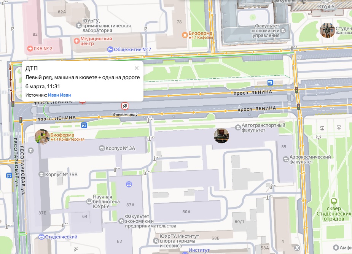
Task: Open the Общежитие № 7 dormitory marker
Action: coord(110,50)
